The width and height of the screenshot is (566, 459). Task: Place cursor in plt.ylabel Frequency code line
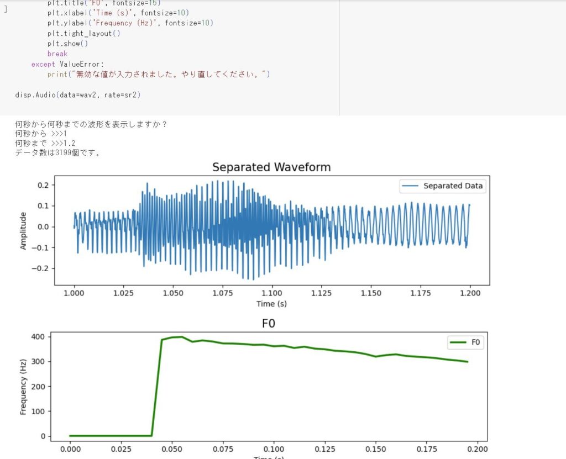click(130, 23)
